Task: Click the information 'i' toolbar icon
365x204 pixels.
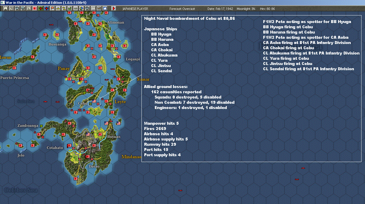Action: 29,8
